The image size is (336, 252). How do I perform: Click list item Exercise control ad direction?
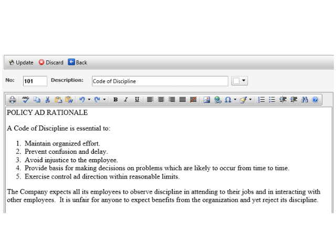pos(102,176)
